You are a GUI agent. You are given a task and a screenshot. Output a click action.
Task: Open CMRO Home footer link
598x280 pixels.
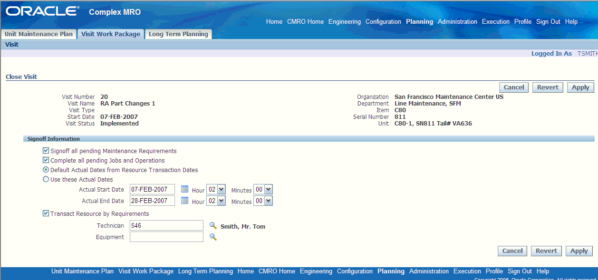coord(277,271)
